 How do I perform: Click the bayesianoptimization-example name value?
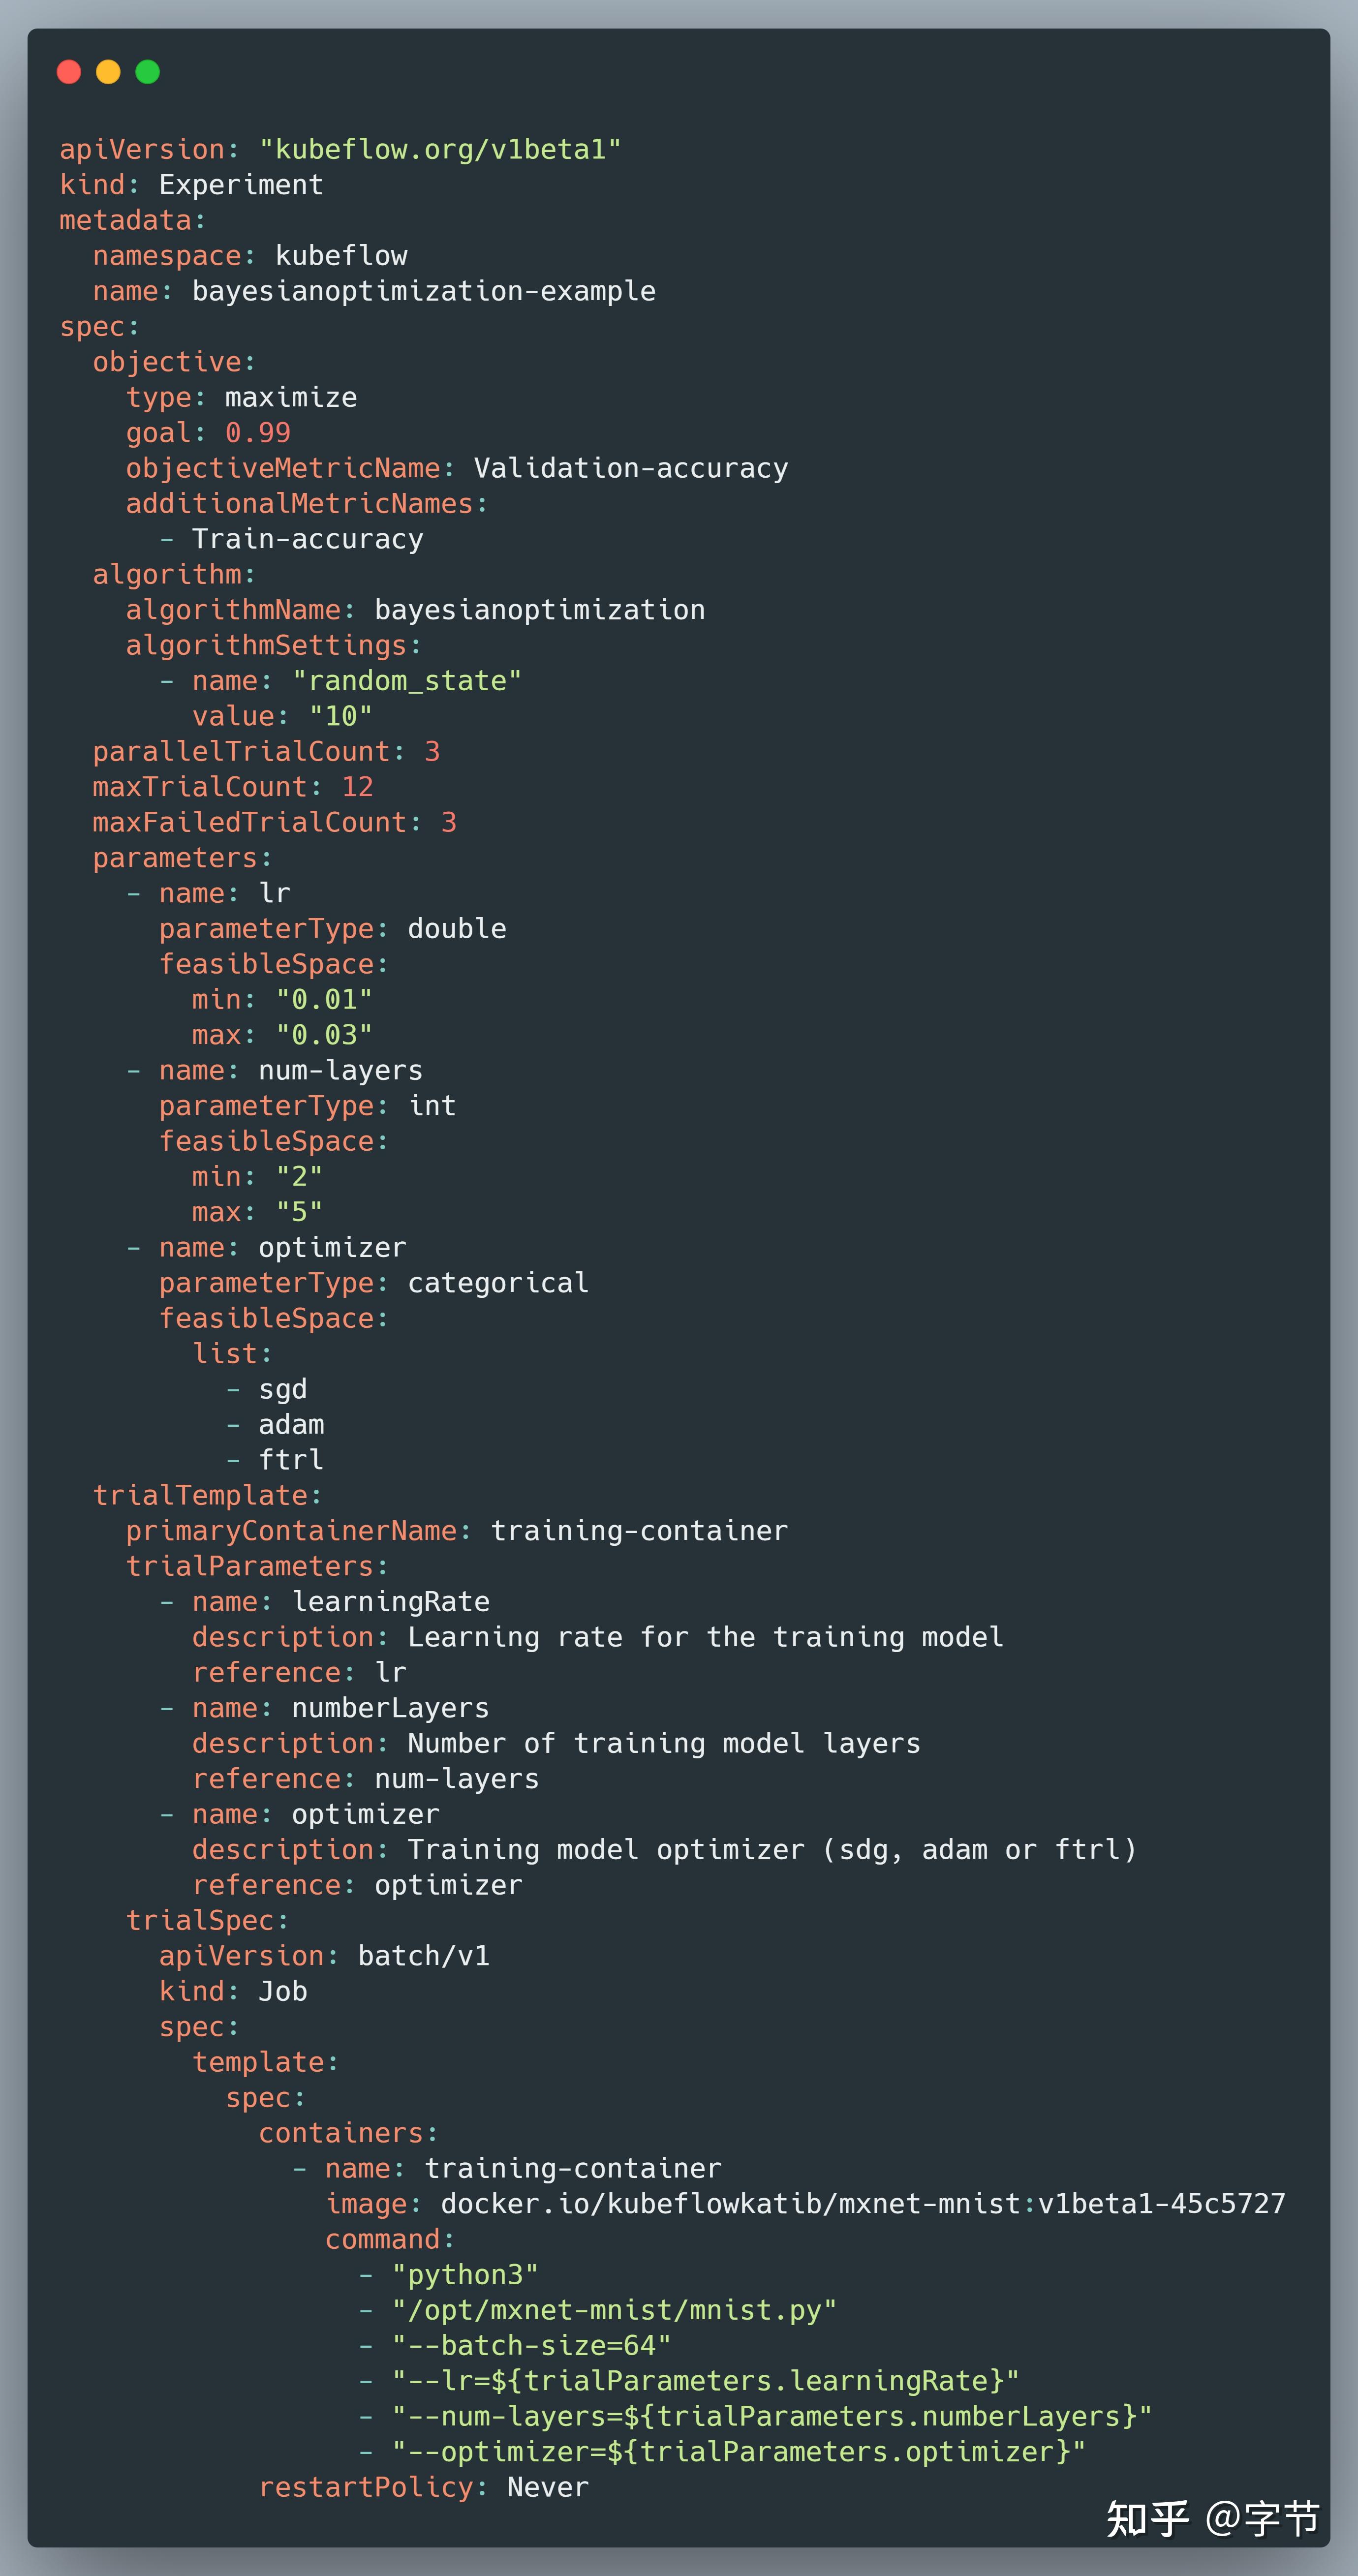[424, 291]
